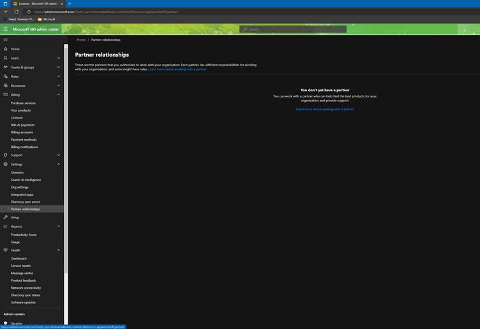Open Usage reports

click(15, 242)
